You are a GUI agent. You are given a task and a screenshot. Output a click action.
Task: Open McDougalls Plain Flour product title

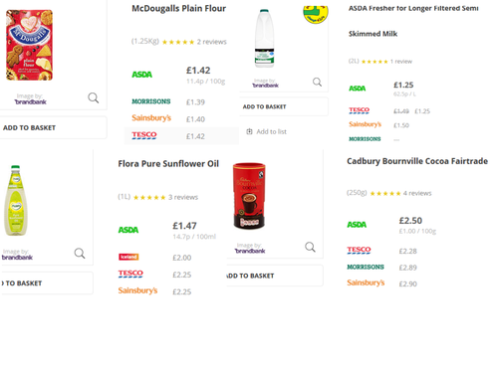(178, 9)
